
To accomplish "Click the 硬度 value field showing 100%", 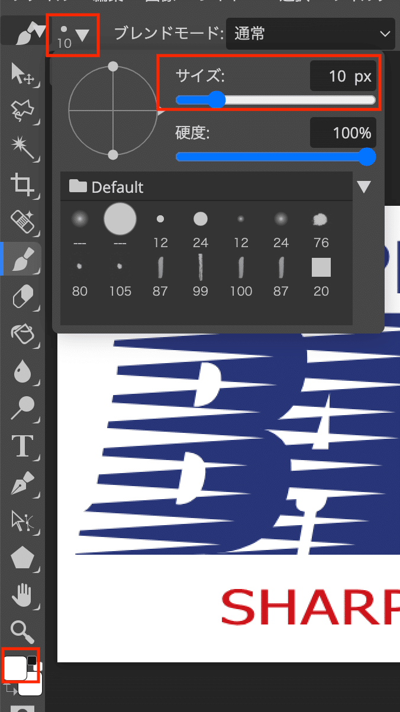I will coord(343,134).
